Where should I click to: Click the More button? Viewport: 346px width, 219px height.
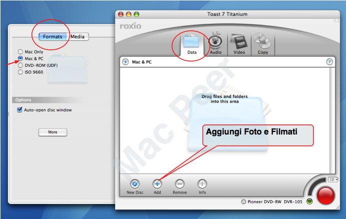click(x=52, y=132)
